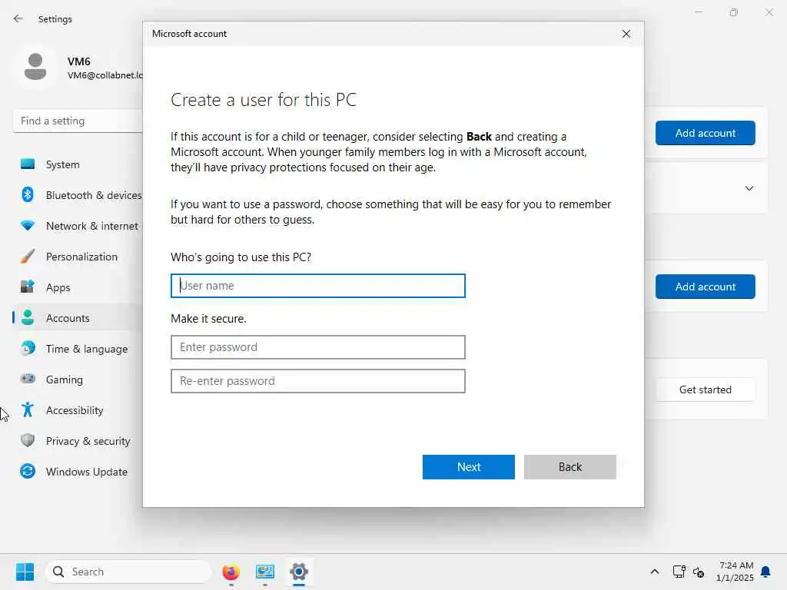Click the Get started button

[x=705, y=389]
